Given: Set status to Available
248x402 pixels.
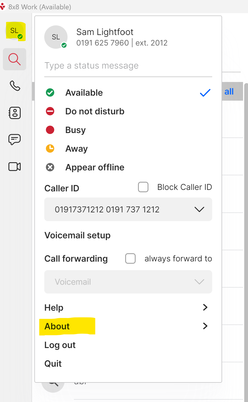Looking at the screenshot, I should pos(128,93).
